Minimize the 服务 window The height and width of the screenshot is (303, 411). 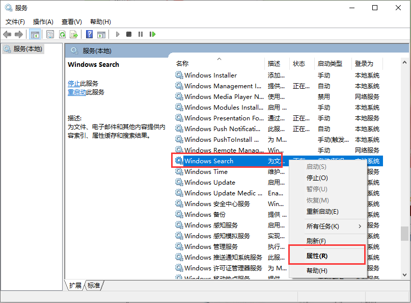(352, 8)
